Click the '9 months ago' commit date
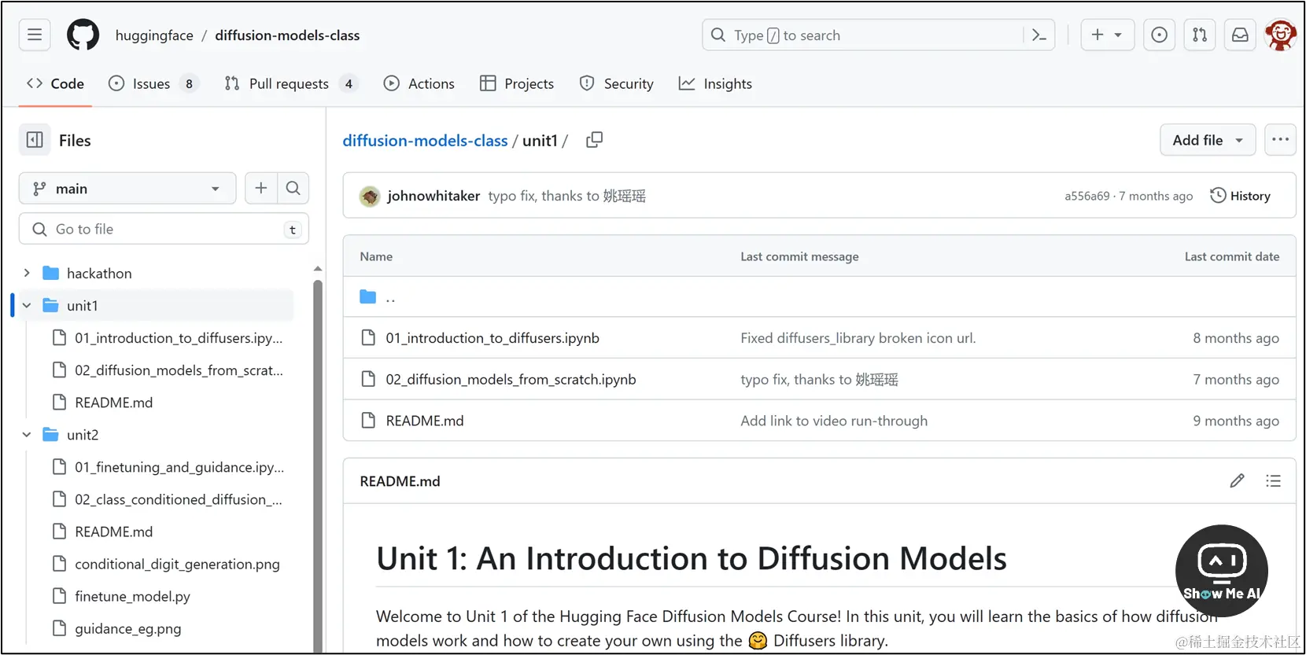Viewport: 1306px width, 655px height. (x=1236, y=421)
